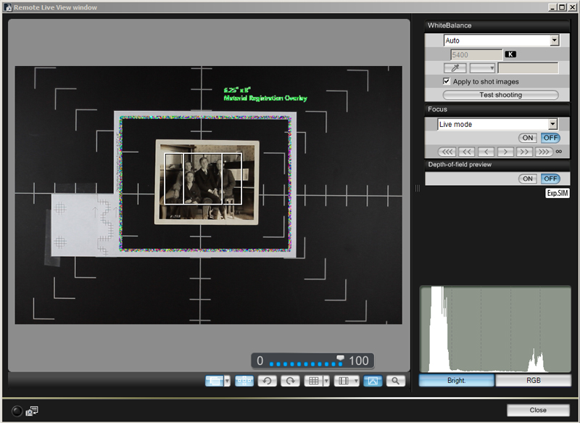Open the grid display dropdown arrow

tap(326, 381)
